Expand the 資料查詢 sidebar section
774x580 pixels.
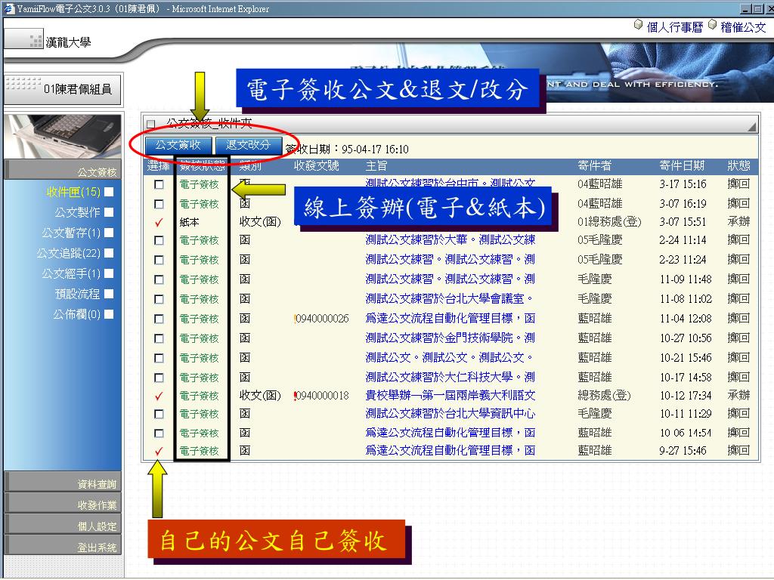[x=63, y=483]
